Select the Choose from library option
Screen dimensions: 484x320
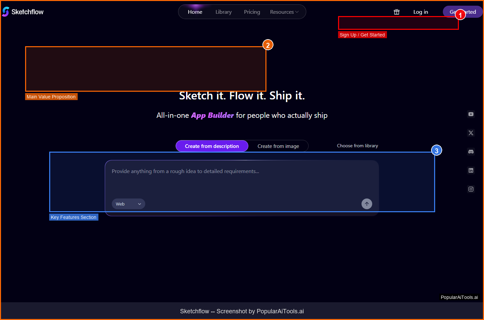click(357, 146)
